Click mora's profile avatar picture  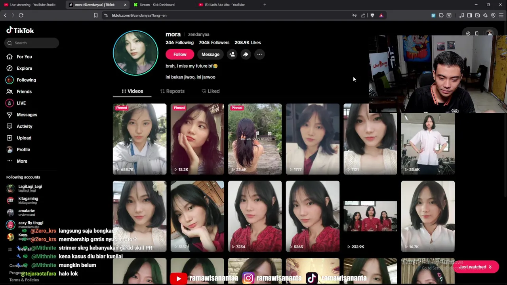[x=135, y=53]
